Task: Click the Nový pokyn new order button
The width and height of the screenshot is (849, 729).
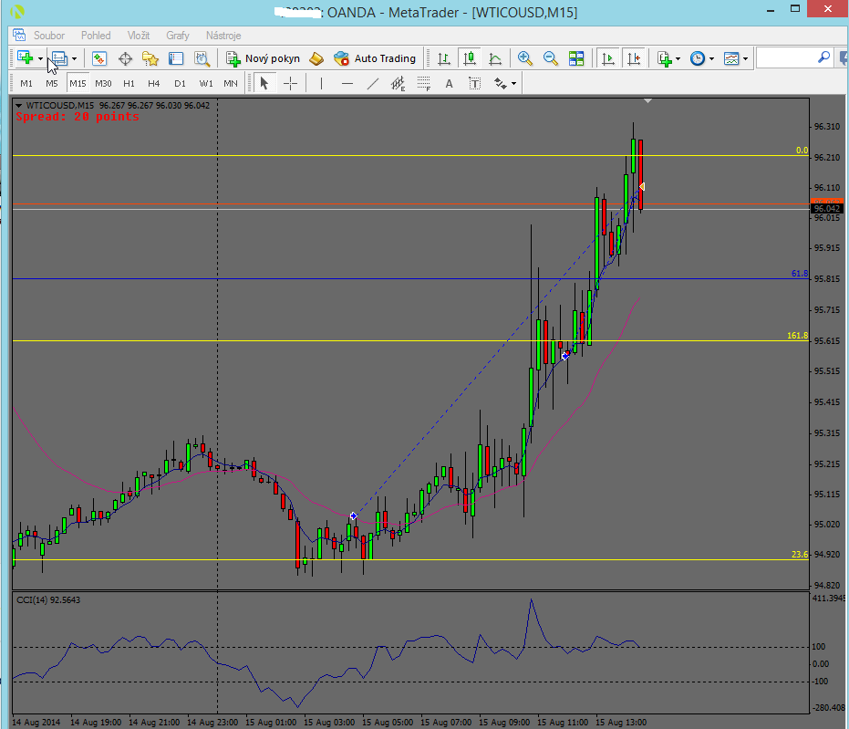Action: tap(263, 58)
